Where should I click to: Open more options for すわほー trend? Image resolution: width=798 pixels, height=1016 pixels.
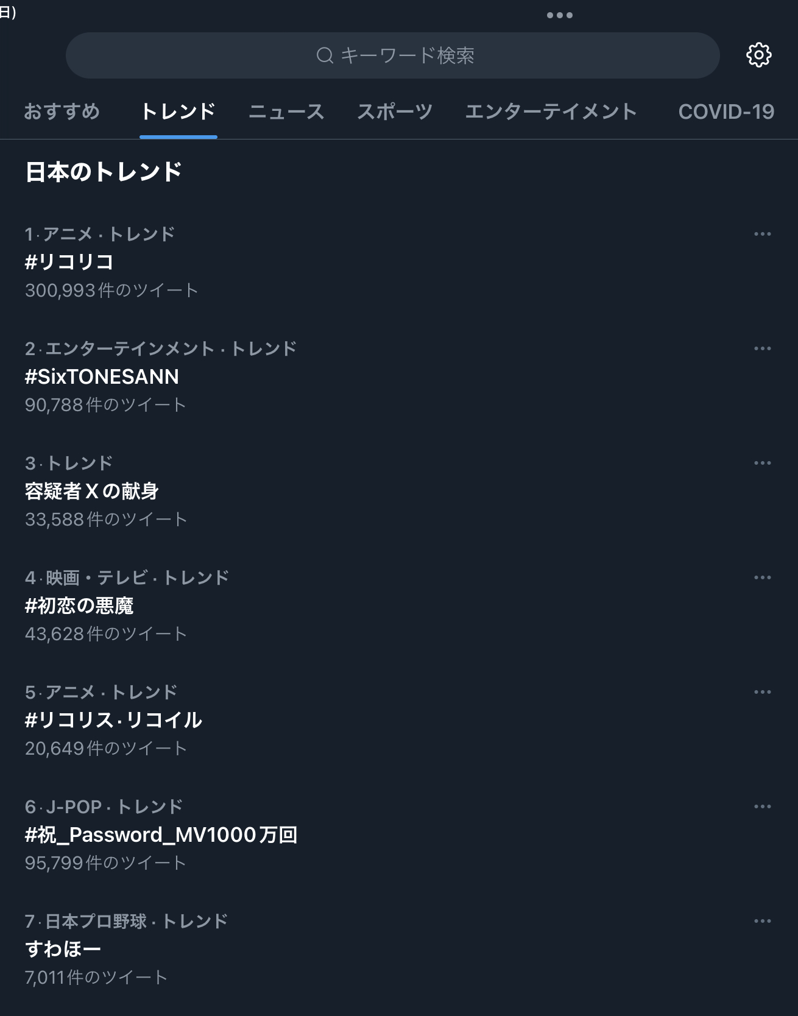click(x=763, y=921)
